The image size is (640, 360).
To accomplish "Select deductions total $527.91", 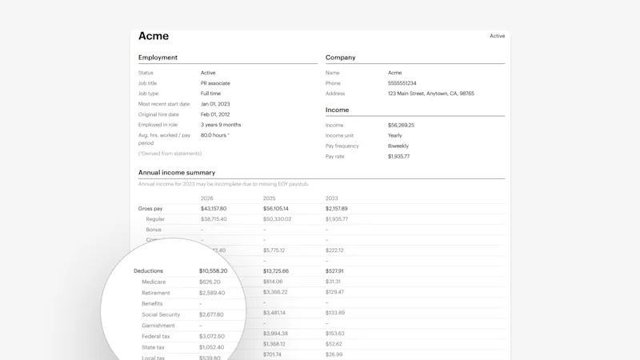I will click(334, 271).
